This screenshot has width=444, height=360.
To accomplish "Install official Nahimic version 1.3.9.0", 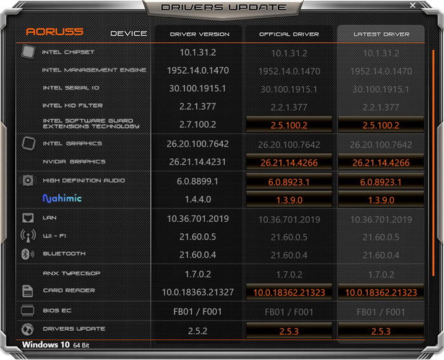I will [x=289, y=200].
